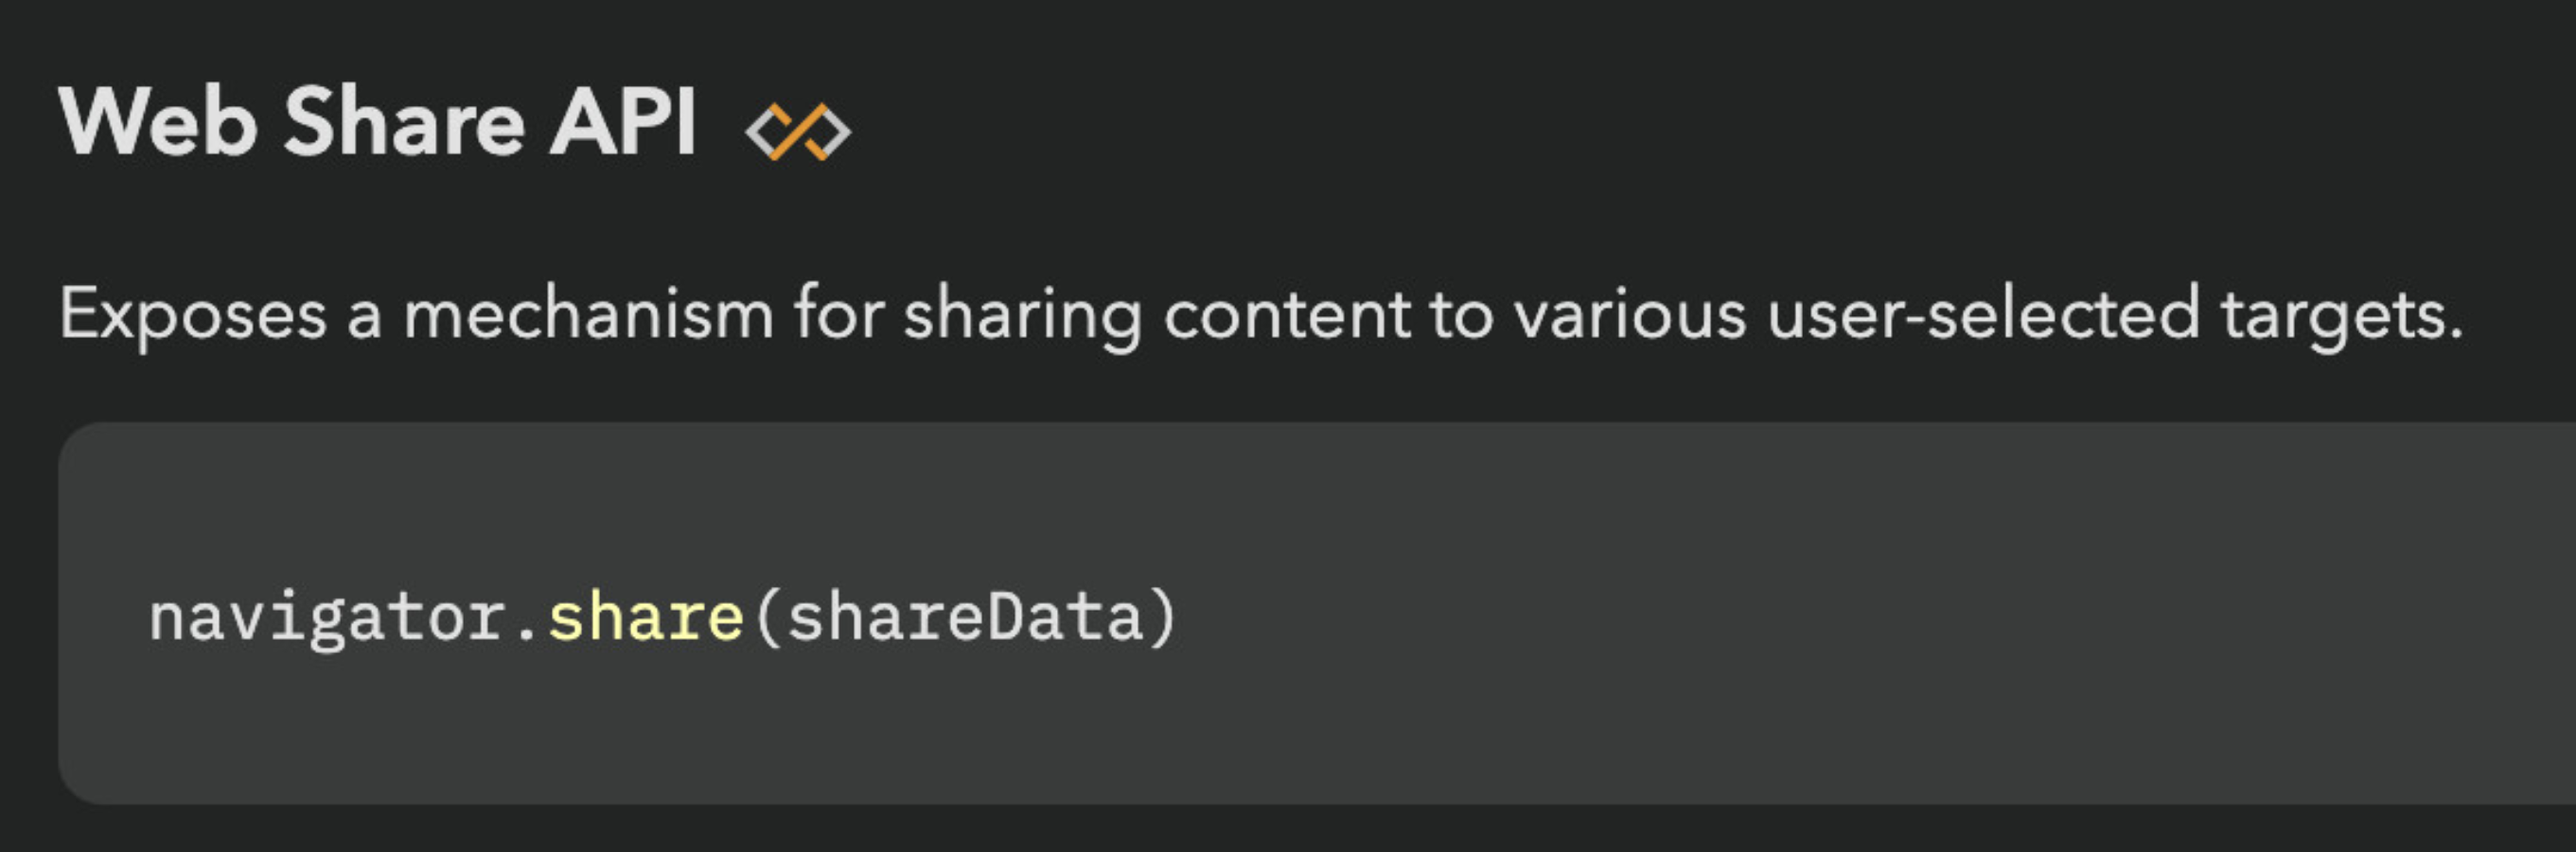
Task: Click the word user-selected in the description
Action: 1984,314
